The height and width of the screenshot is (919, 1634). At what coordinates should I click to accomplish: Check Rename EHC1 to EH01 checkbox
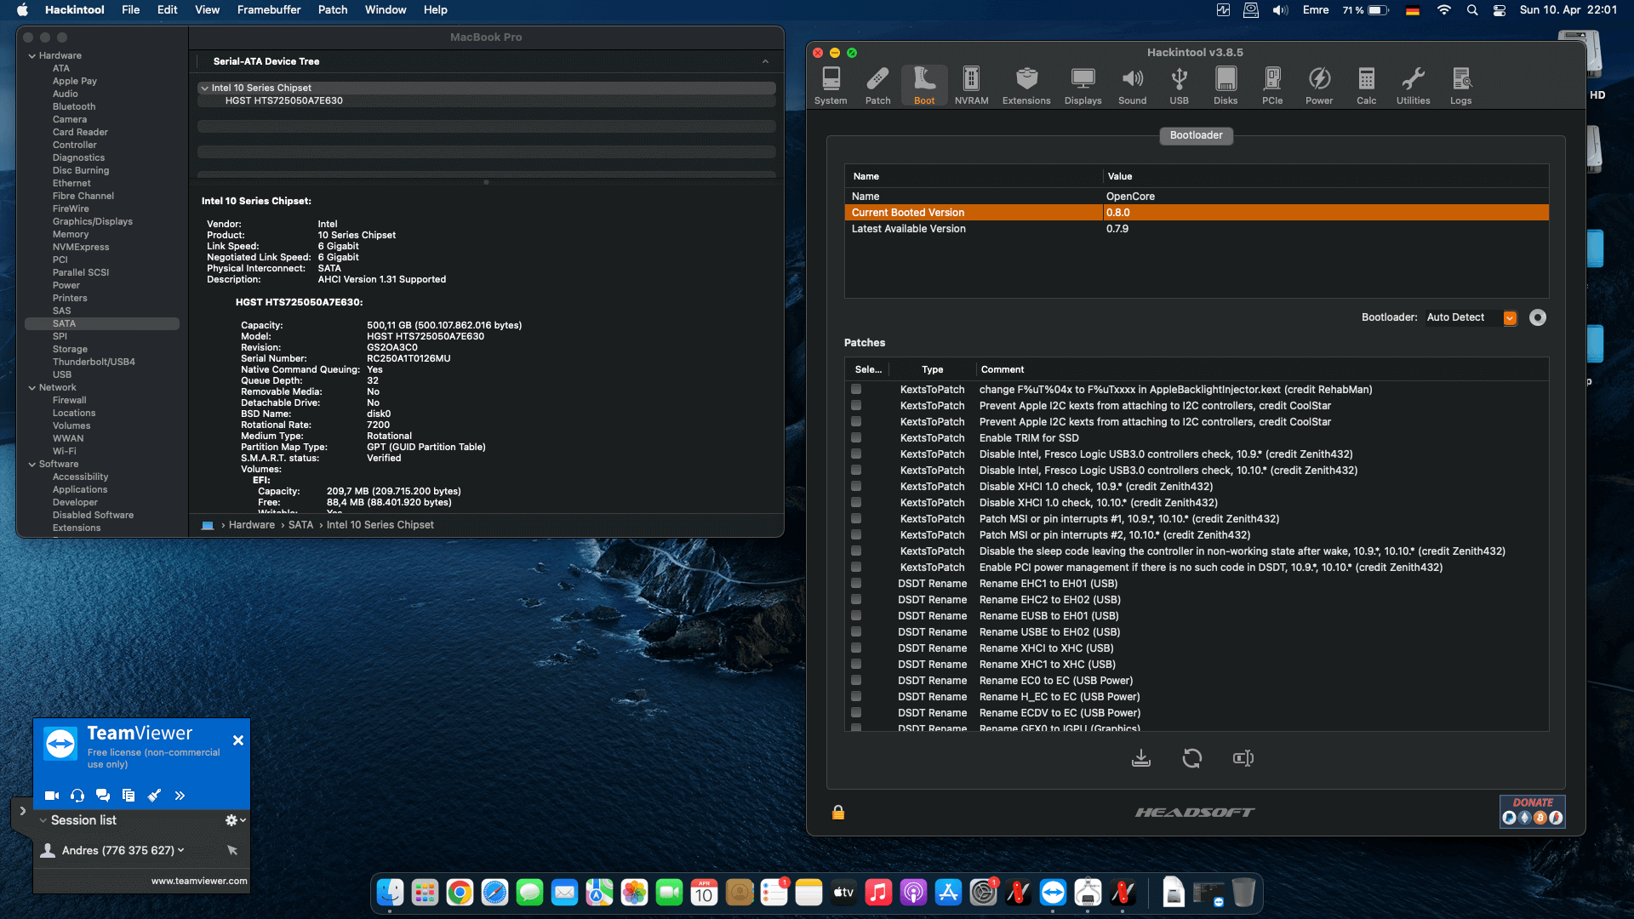coord(856,583)
